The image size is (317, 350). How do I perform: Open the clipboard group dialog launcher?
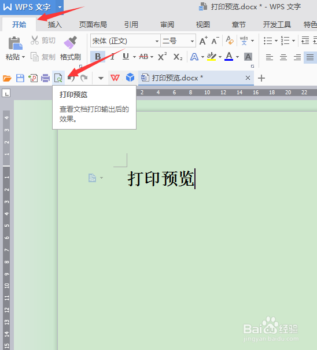pos(80,67)
